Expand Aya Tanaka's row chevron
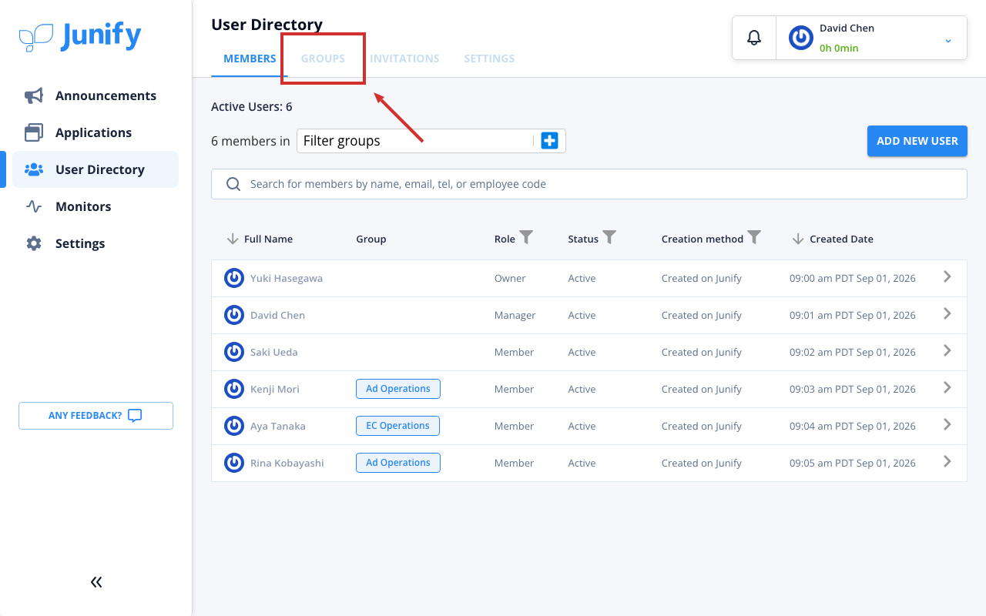This screenshot has width=986, height=616. point(947,425)
